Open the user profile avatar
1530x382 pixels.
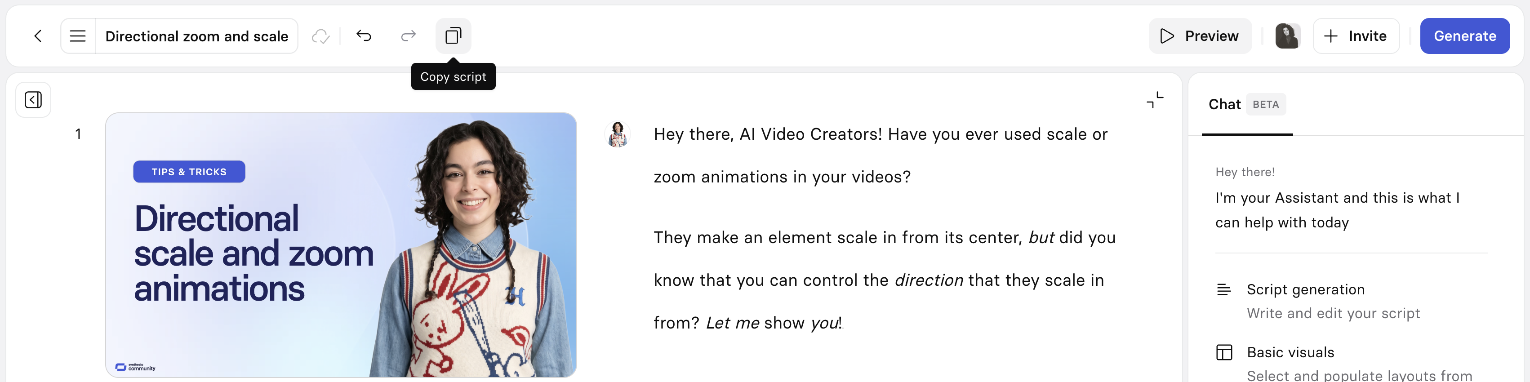pyautogui.click(x=1287, y=36)
